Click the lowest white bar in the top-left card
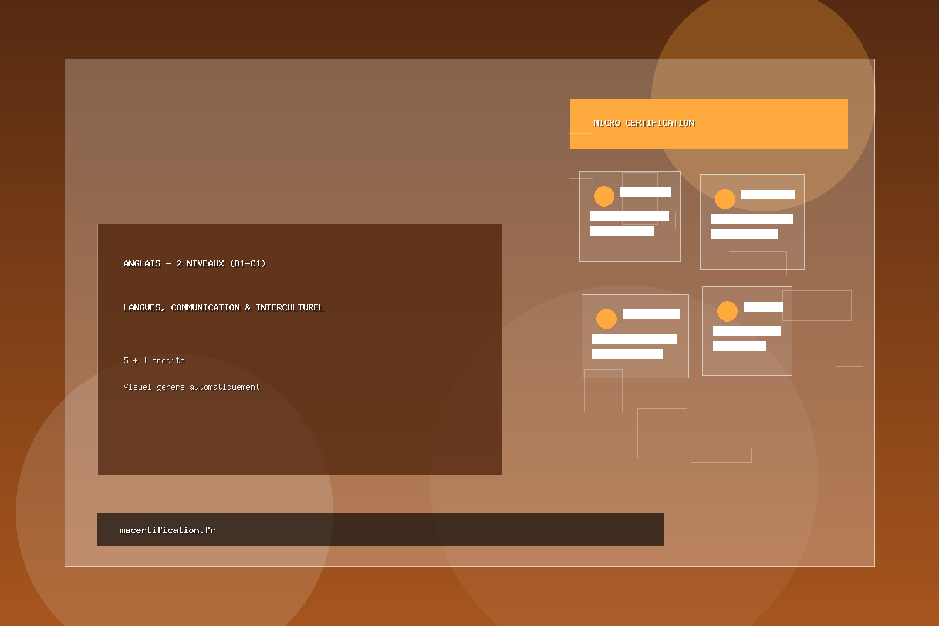 tap(622, 231)
